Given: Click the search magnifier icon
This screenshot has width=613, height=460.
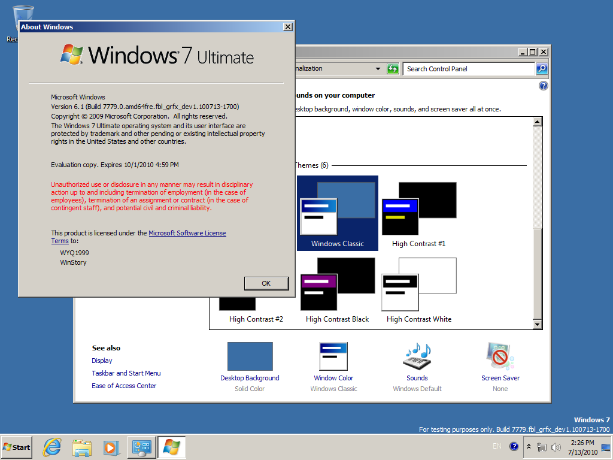Looking at the screenshot, I should (x=541, y=69).
